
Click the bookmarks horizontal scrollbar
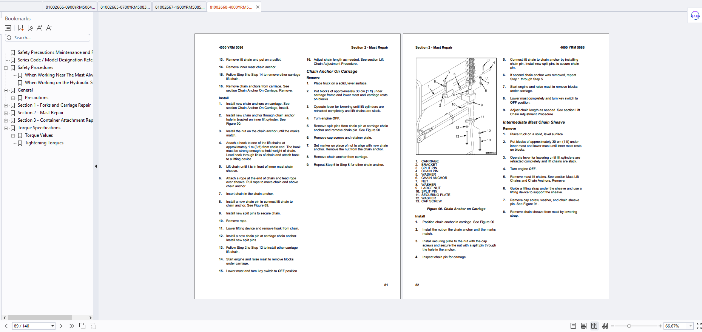(x=40, y=318)
